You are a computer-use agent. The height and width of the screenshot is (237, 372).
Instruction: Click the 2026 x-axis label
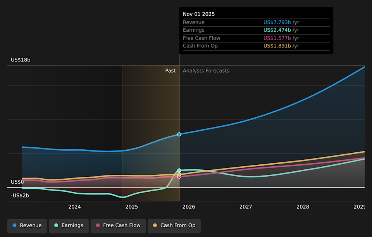(188, 207)
